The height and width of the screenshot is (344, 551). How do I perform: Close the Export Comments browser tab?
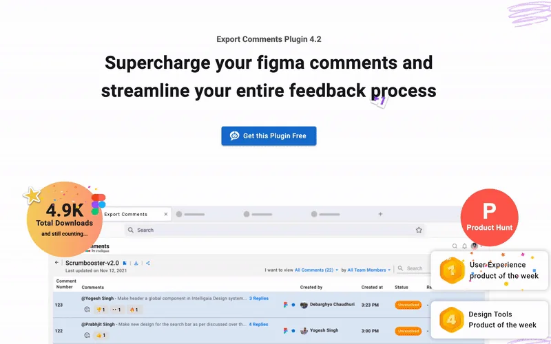(x=166, y=214)
